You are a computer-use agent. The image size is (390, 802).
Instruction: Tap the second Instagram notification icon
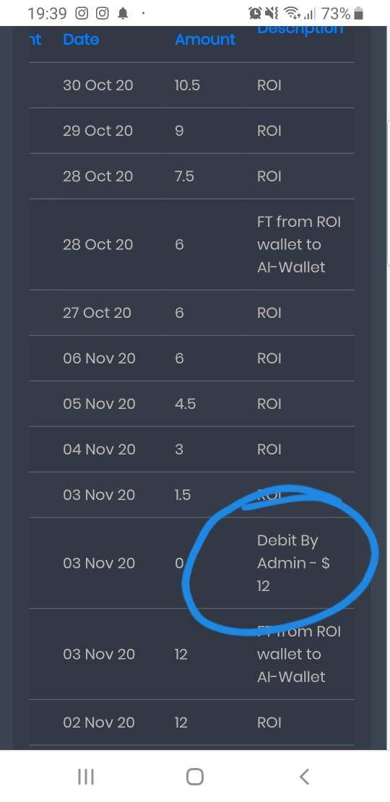[x=103, y=13]
